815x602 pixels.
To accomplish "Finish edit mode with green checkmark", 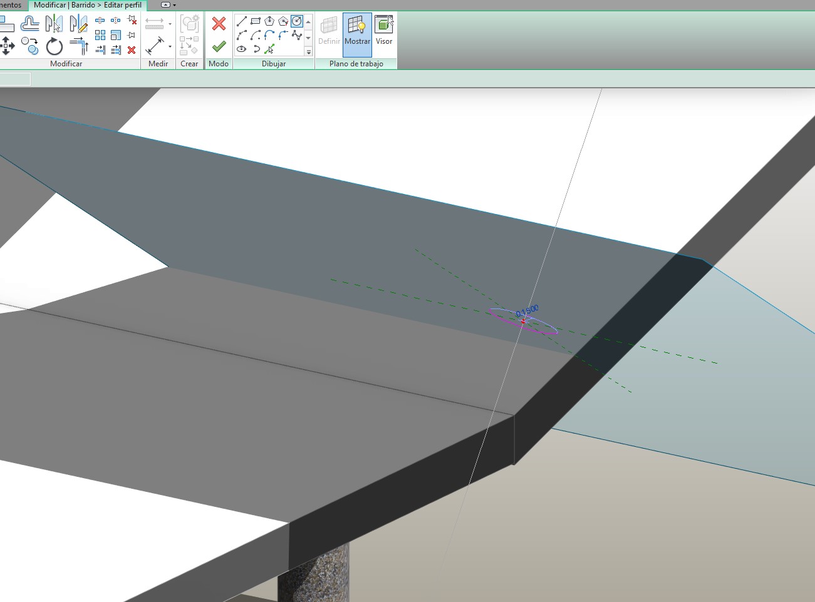I will (219, 46).
